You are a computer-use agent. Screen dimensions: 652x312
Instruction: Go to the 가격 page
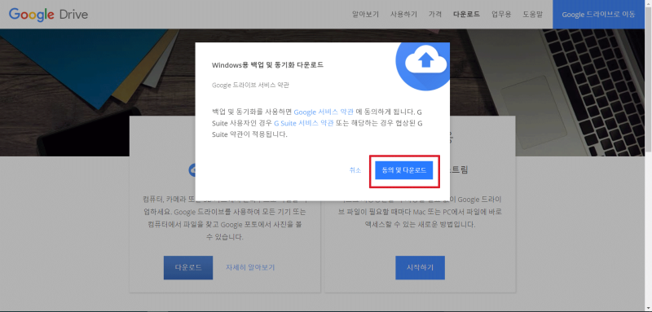[435, 14]
